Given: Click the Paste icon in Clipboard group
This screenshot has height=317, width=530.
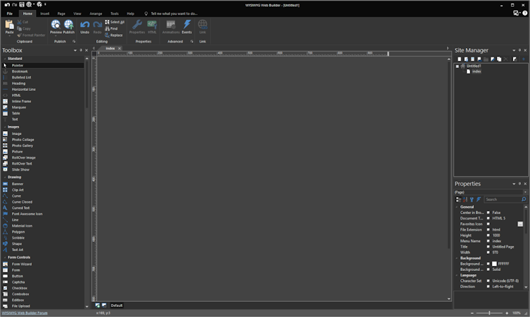Looking at the screenshot, I should (9, 24).
